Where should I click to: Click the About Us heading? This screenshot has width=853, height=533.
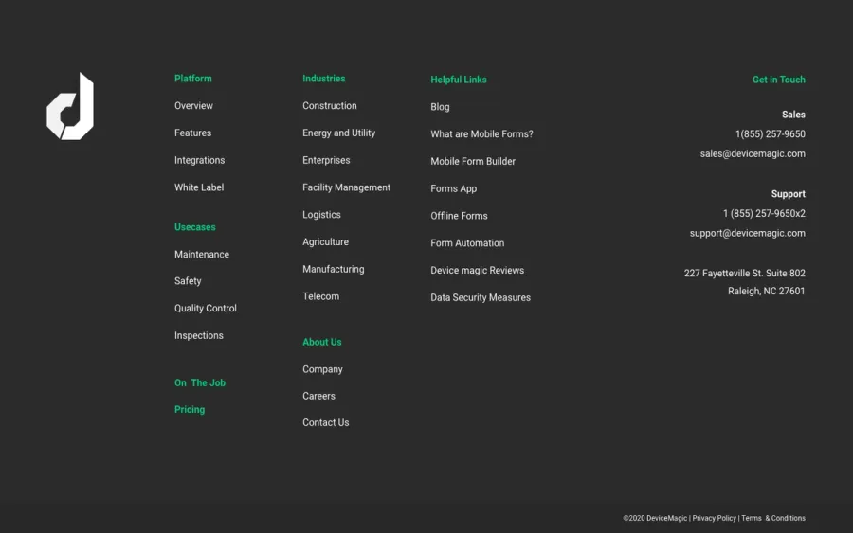pos(322,342)
